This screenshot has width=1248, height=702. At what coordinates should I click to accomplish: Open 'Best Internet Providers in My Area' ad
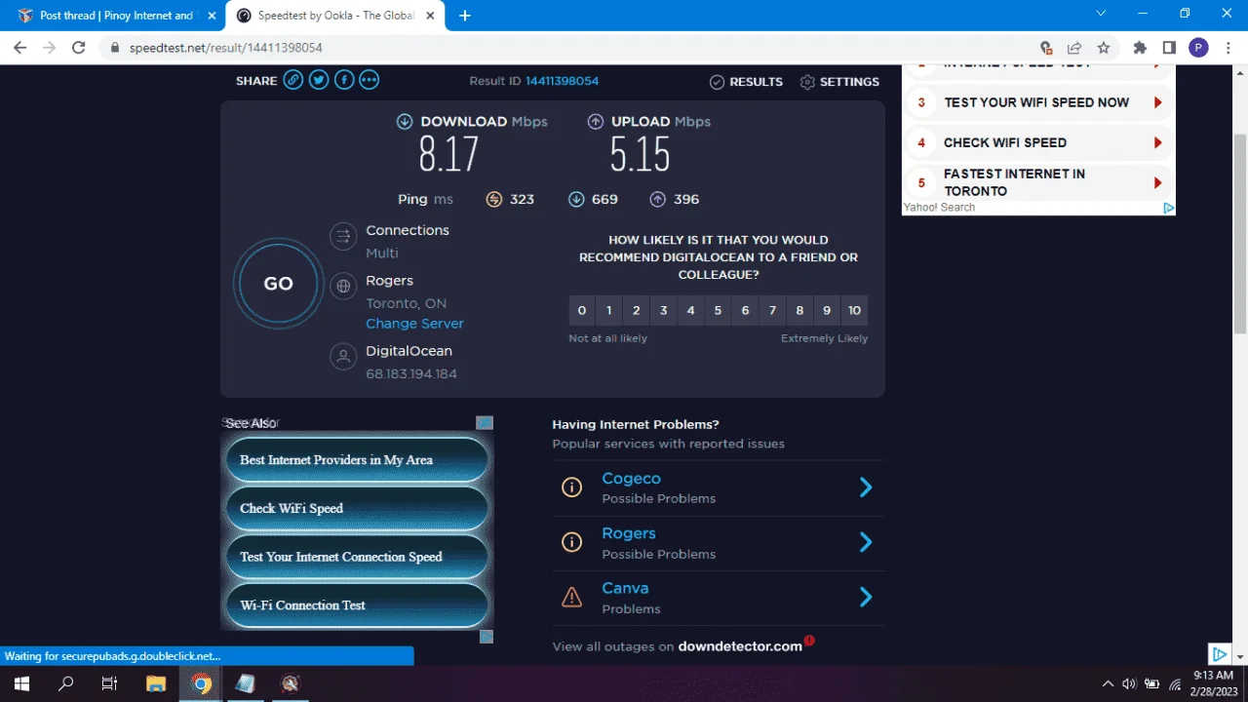pyautogui.click(x=357, y=459)
